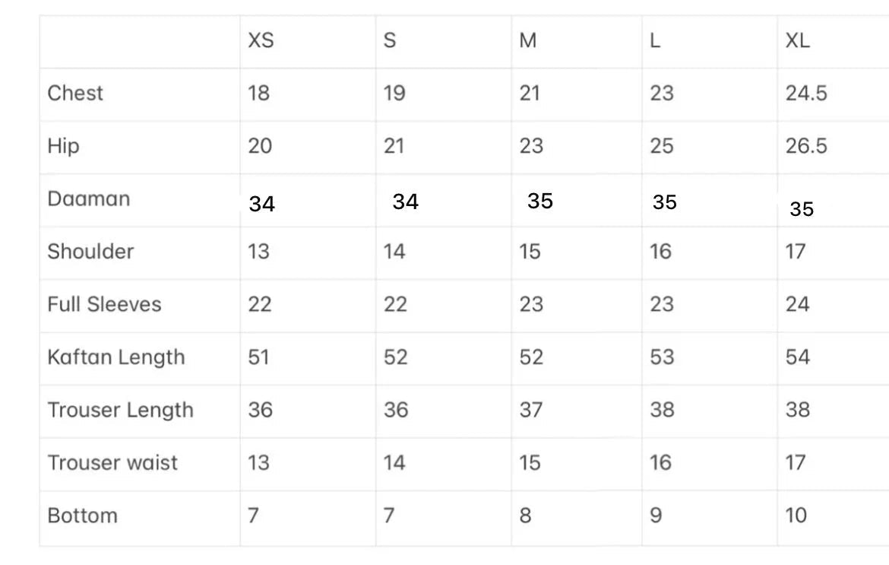Select Chest value 24.5 for XL
889x565 pixels.
point(806,93)
